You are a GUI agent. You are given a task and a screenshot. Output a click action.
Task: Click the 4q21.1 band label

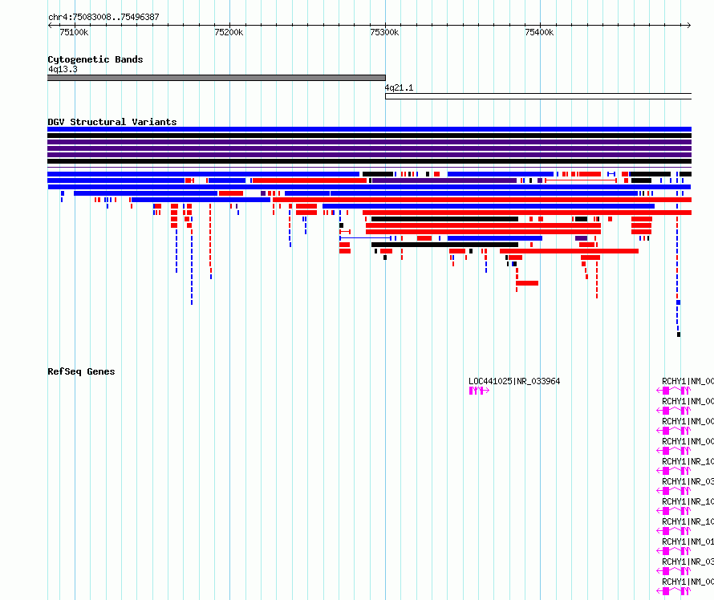399,88
